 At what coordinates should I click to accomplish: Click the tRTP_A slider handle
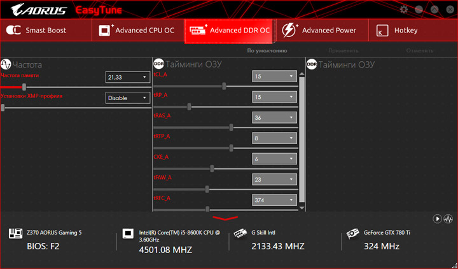pyautogui.click(x=232, y=148)
